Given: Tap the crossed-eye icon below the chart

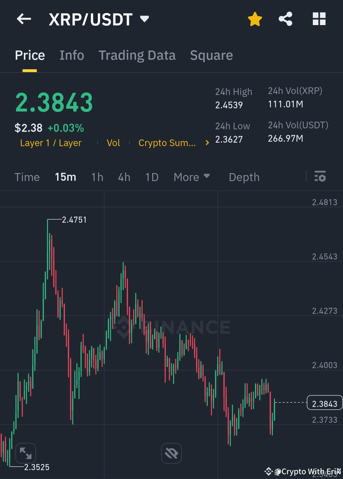Looking at the screenshot, I should [x=171, y=453].
